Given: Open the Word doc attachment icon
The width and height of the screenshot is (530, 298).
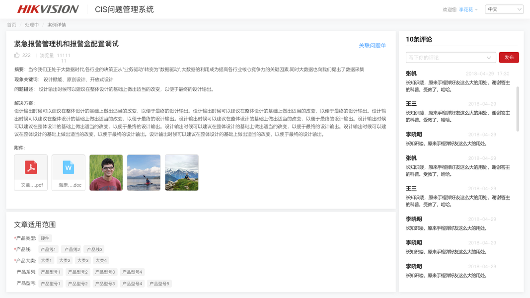Looking at the screenshot, I should pyautogui.click(x=69, y=167).
